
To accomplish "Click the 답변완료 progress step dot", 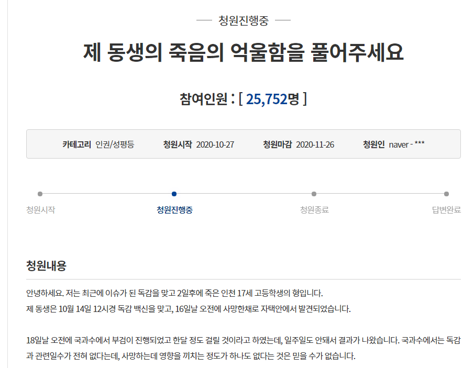I will 446,194.
